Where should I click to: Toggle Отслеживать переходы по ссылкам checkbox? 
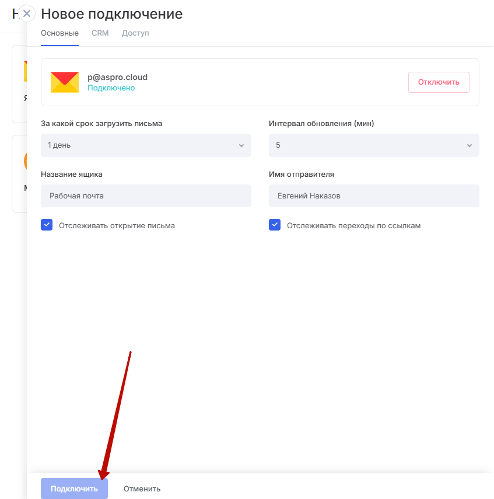coord(275,225)
